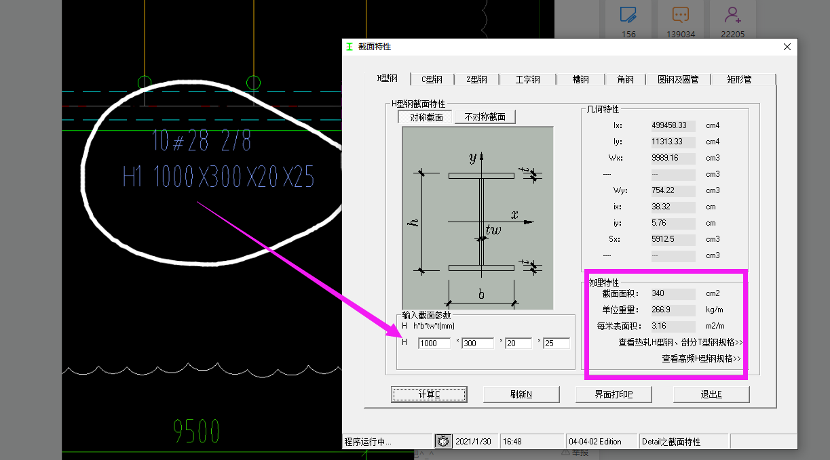Click the blue edit note icon above 156

[628, 14]
